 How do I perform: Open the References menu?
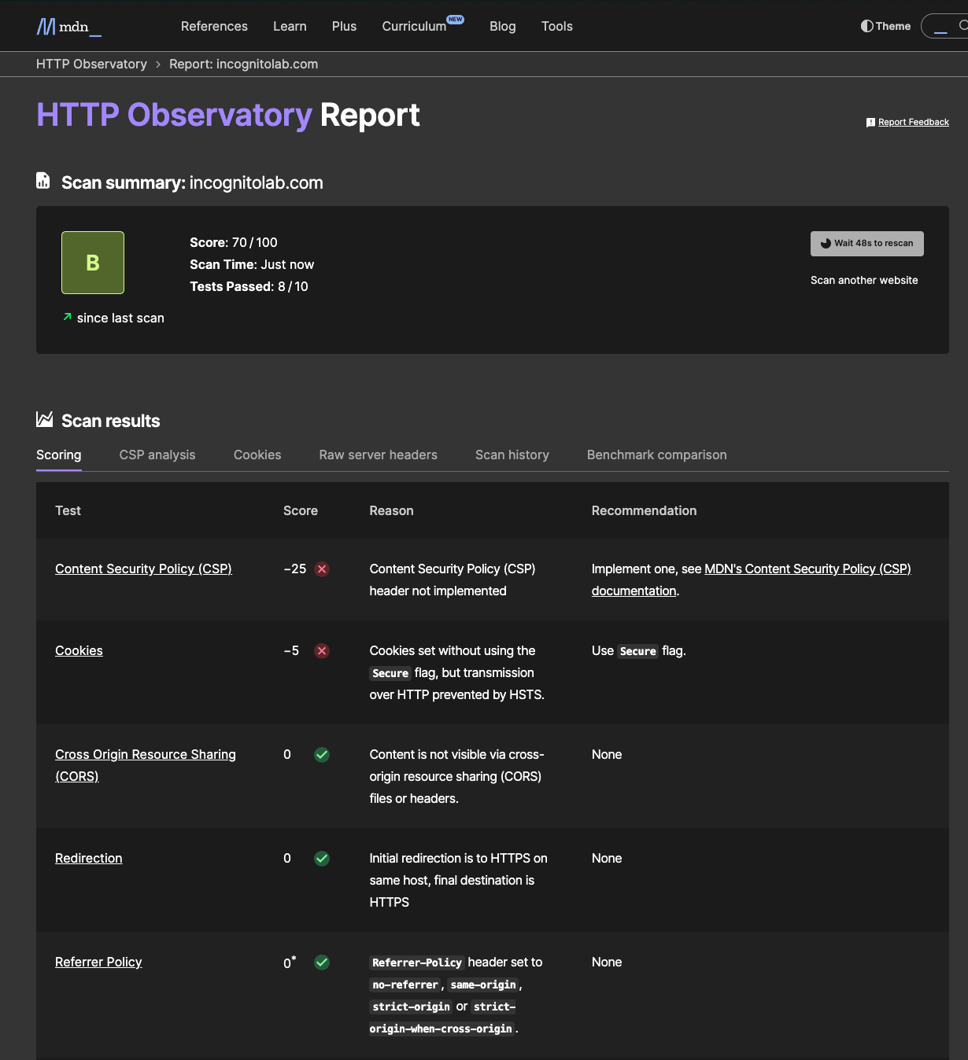[214, 26]
